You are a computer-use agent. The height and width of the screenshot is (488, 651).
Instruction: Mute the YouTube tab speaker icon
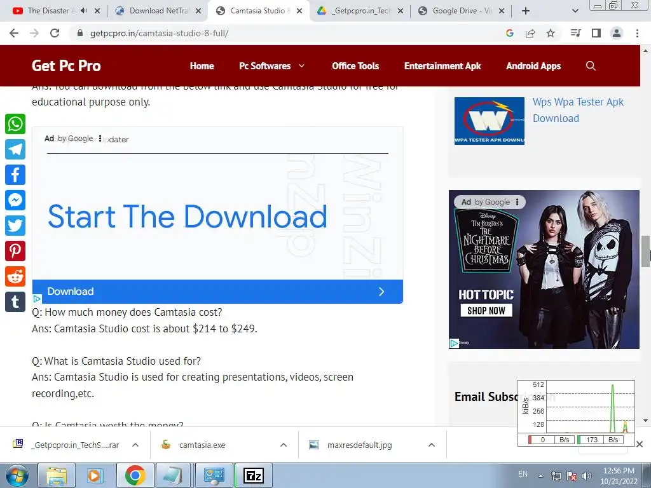[x=83, y=11]
